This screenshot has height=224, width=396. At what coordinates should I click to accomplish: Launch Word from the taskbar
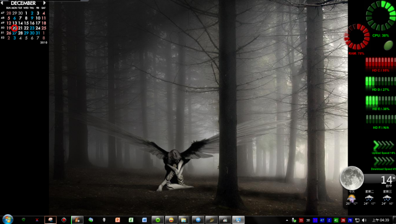click(x=144, y=220)
